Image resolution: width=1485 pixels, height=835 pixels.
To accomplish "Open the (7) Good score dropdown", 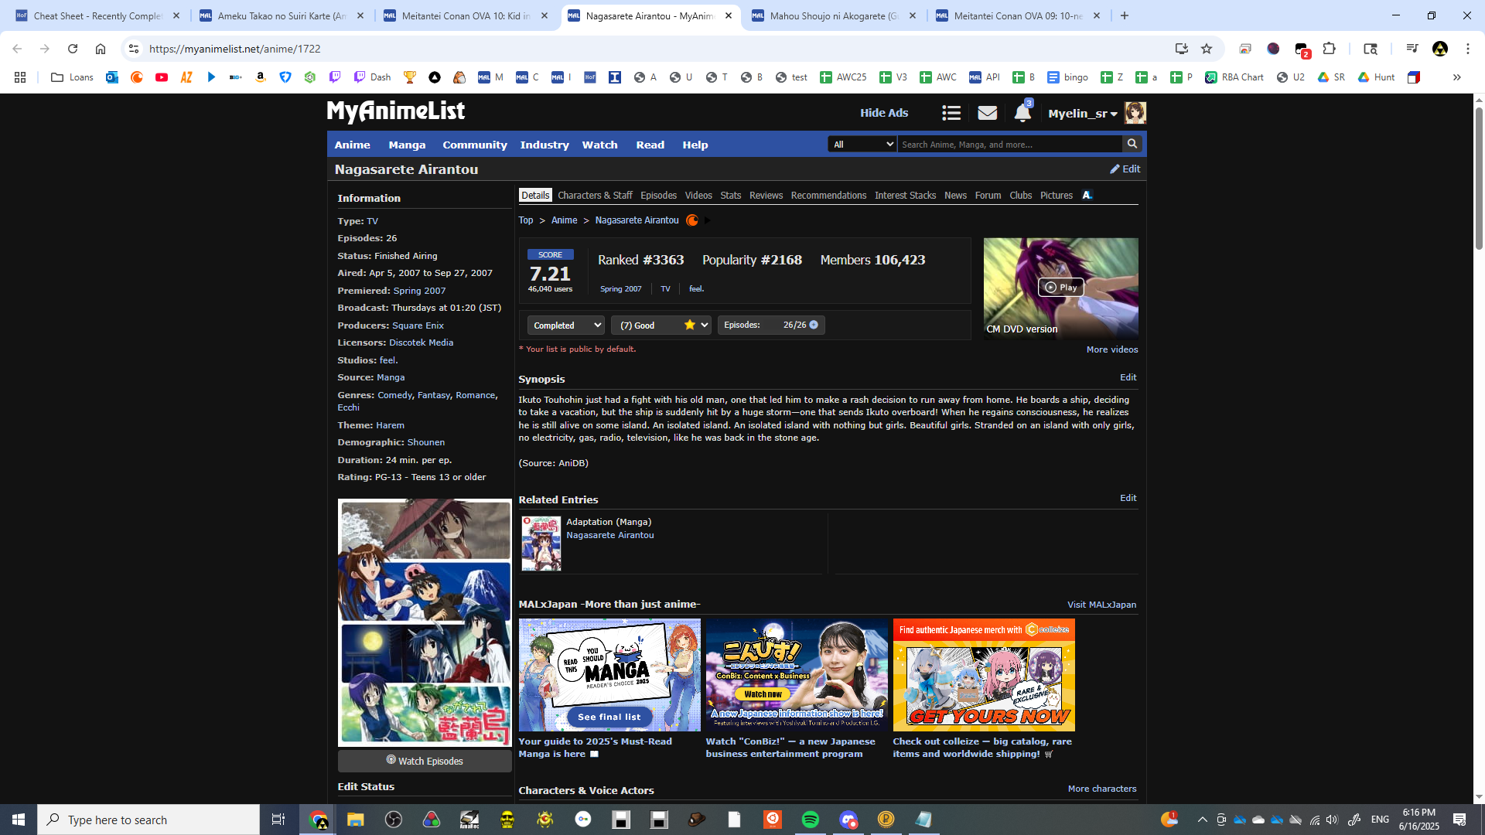I will [x=662, y=325].
